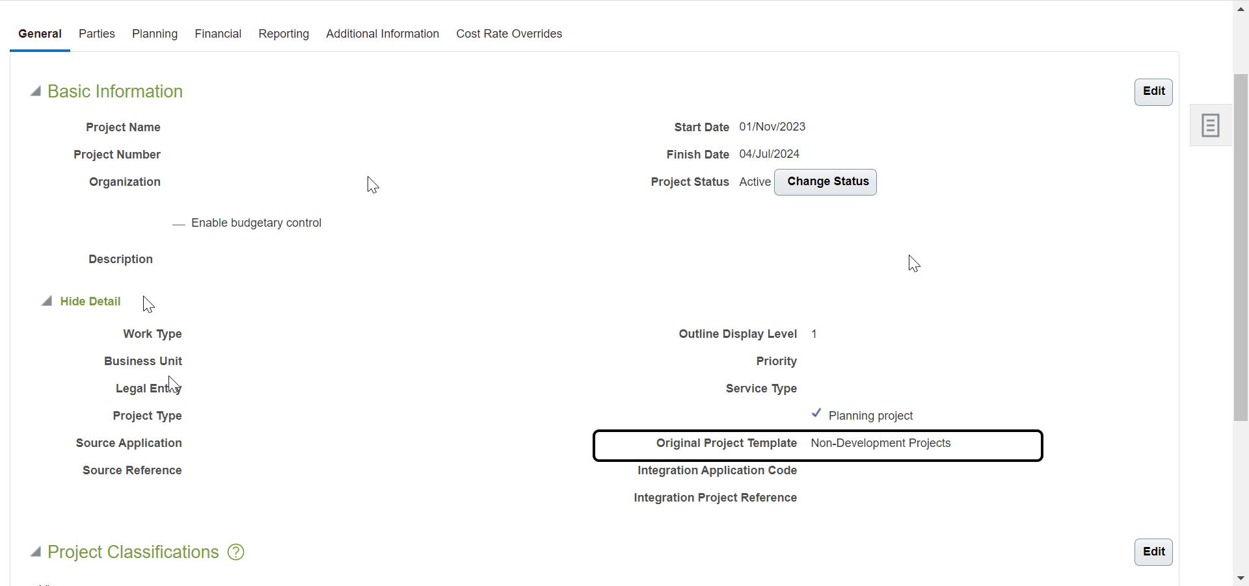Viewport: 1249px width, 586px height.
Task: Open the Additional Information tab
Action: click(383, 33)
